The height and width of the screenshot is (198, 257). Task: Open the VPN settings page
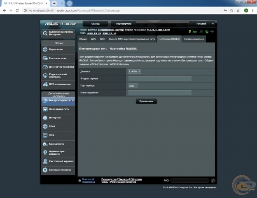point(58,135)
